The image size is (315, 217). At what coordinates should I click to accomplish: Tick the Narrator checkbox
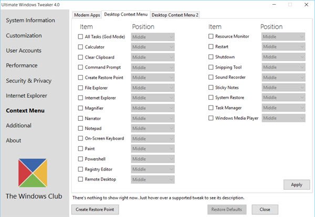[x=80, y=118]
